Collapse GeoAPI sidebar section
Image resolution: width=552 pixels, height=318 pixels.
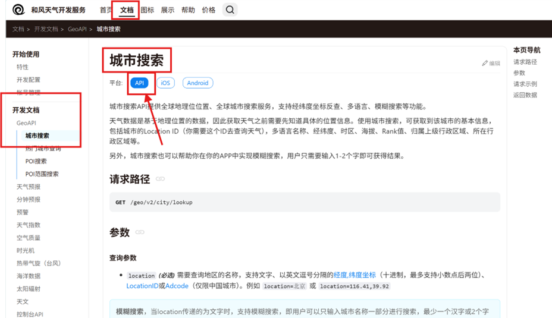(x=26, y=123)
